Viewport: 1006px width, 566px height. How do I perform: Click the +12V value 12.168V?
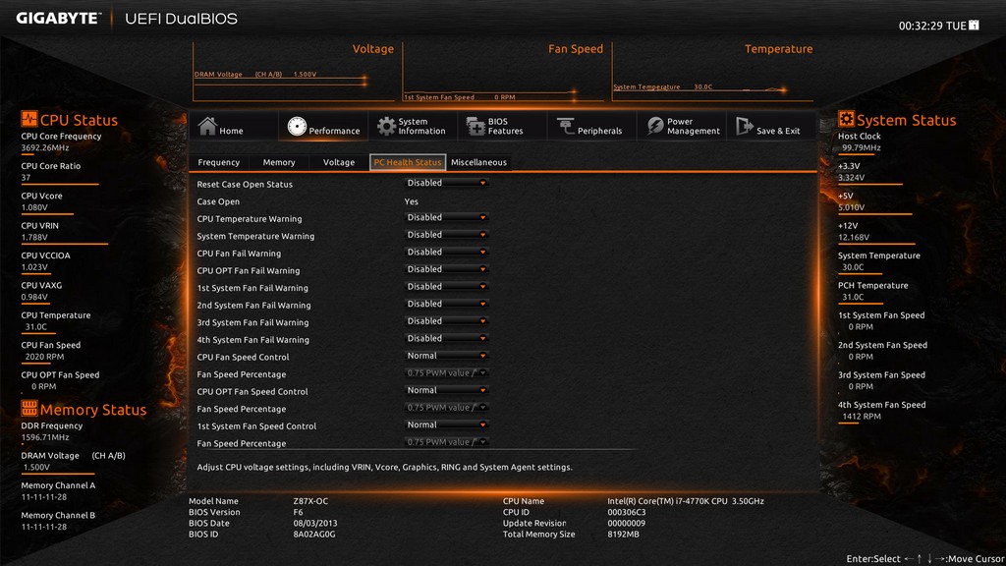[x=854, y=238]
